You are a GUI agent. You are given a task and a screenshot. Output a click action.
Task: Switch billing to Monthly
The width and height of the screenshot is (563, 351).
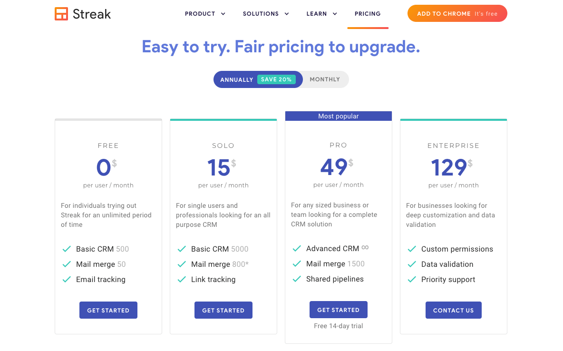pos(325,79)
